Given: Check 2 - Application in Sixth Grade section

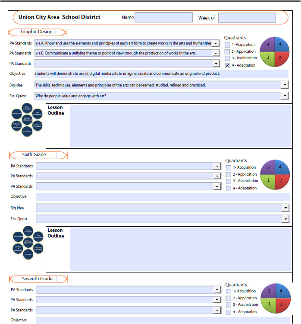Looking at the screenshot, I should coord(229,174).
